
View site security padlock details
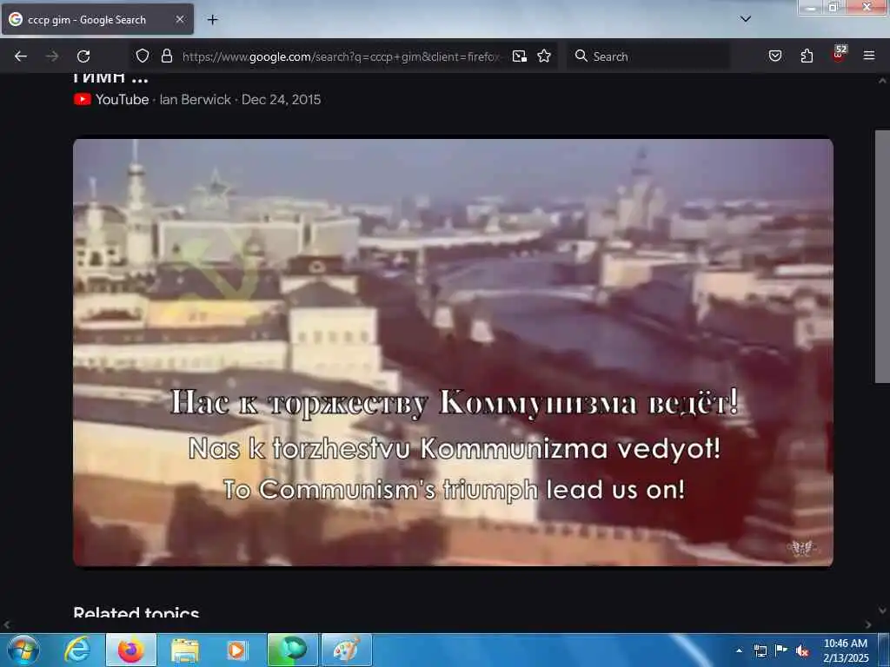(x=166, y=56)
